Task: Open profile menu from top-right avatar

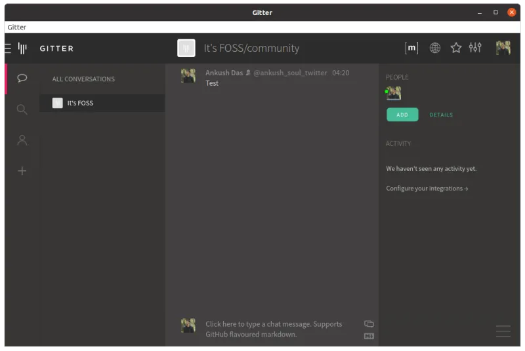Action: (503, 48)
